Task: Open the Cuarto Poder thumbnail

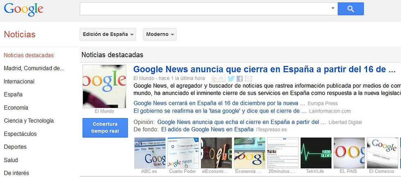Action: click(183, 153)
